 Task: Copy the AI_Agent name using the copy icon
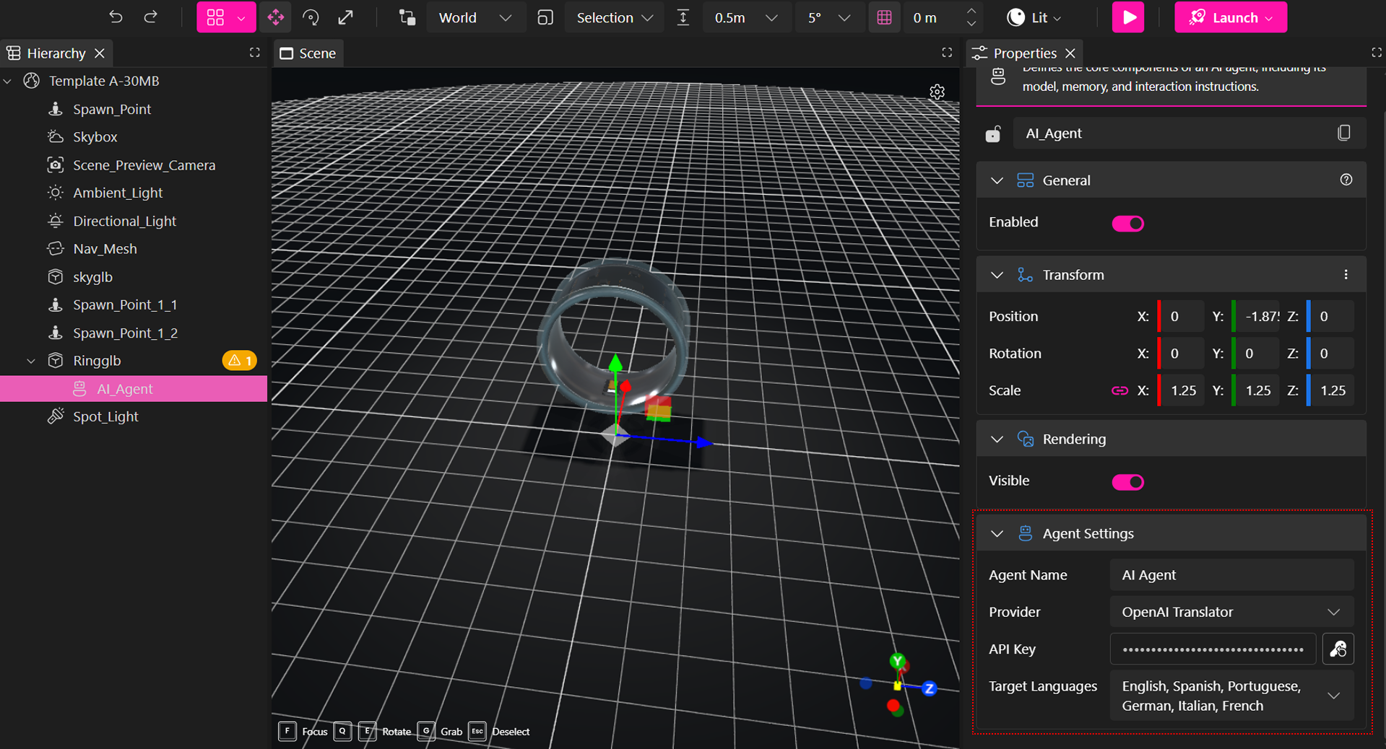[x=1343, y=133]
